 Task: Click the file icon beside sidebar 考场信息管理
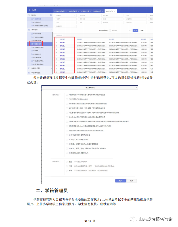32,19
